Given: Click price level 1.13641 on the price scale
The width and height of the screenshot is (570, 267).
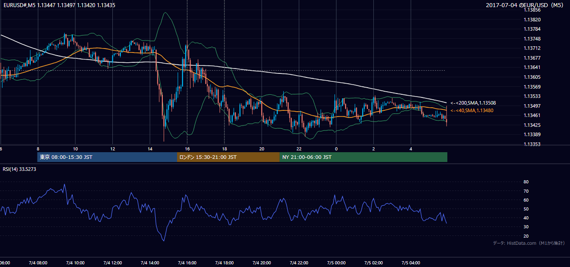Looking at the screenshot, I should [532, 68].
